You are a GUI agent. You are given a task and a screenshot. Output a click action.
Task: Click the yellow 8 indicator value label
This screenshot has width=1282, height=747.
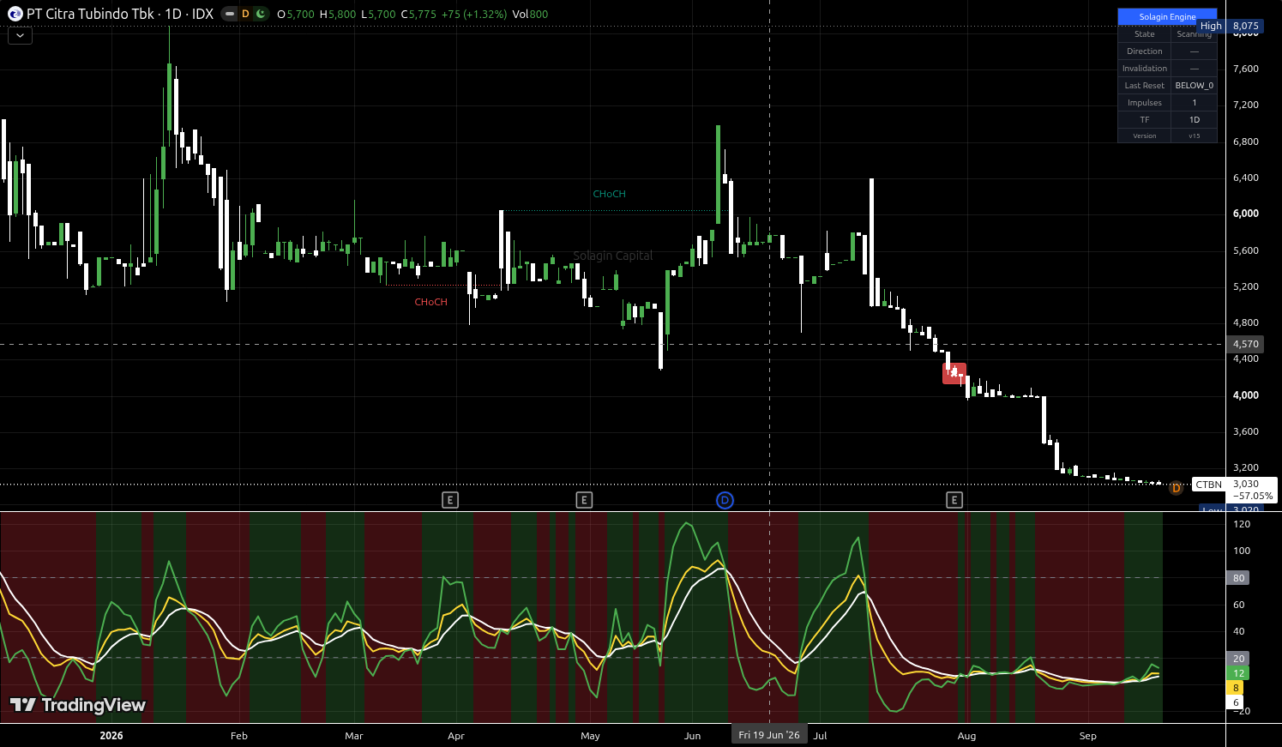(x=1236, y=688)
